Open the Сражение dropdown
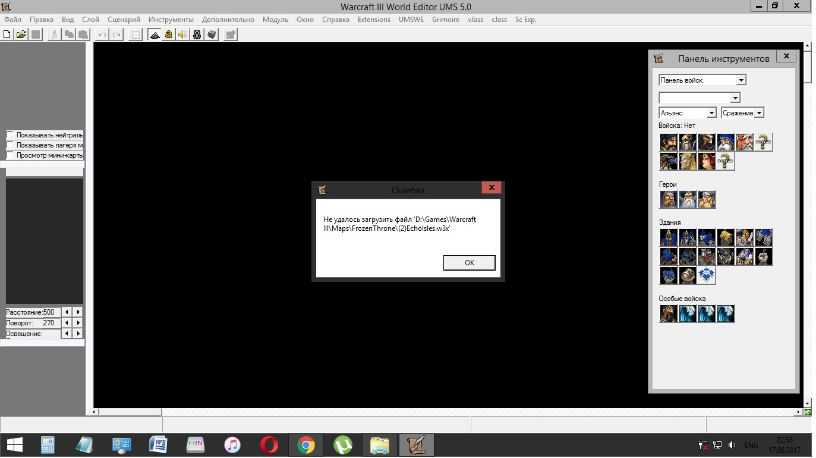 (742, 112)
